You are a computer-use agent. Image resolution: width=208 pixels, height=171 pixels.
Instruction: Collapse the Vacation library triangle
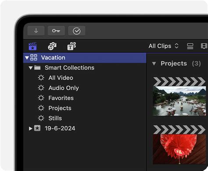coord(27,58)
